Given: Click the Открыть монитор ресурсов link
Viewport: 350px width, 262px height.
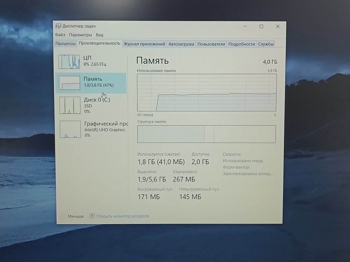Looking at the screenshot, I should point(122,216).
